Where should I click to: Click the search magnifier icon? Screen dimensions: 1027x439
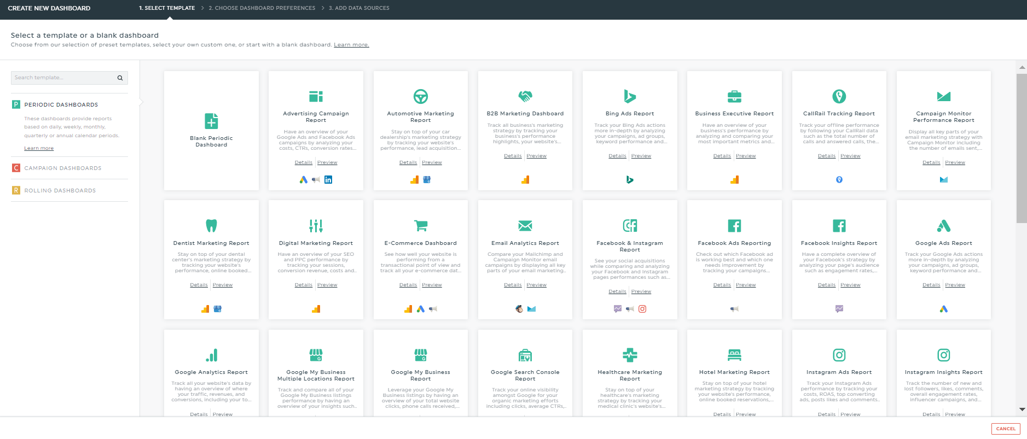coord(120,78)
